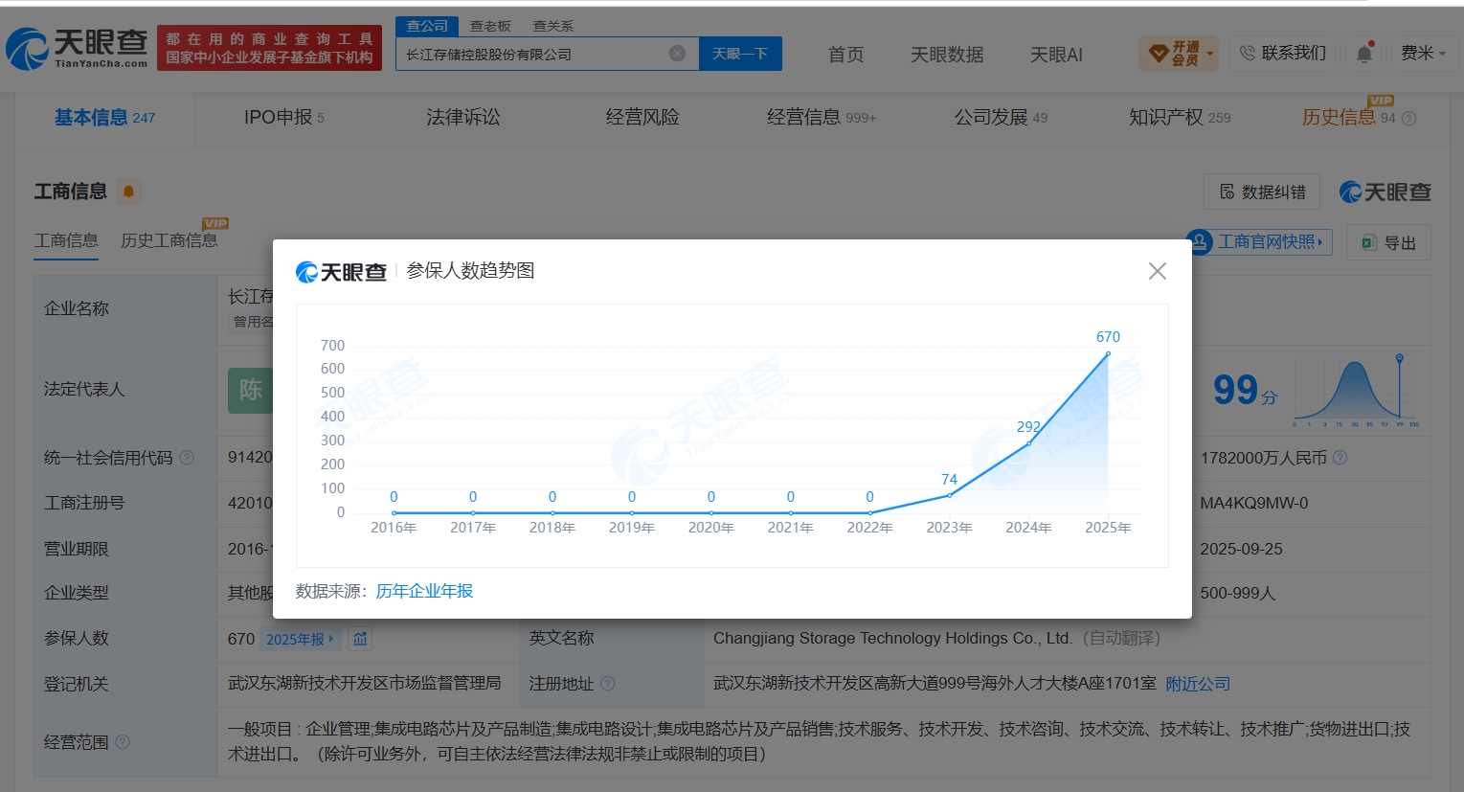Click the 2023年 data point labeled 74
Screen dimensions: 1464x792
pos(949,495)
